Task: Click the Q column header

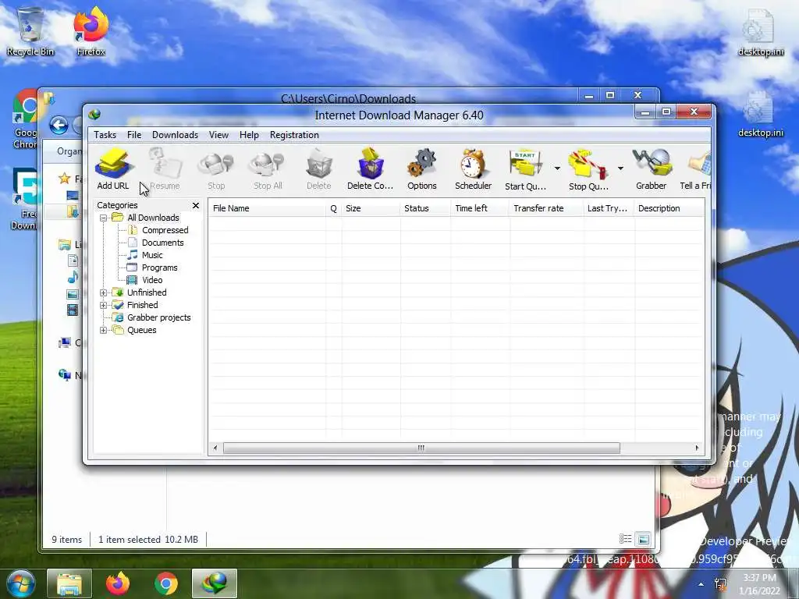Action: point(334,208)
